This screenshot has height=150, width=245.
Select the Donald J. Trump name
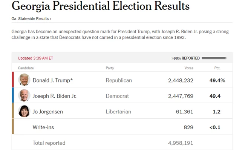(x=53, y=80)
